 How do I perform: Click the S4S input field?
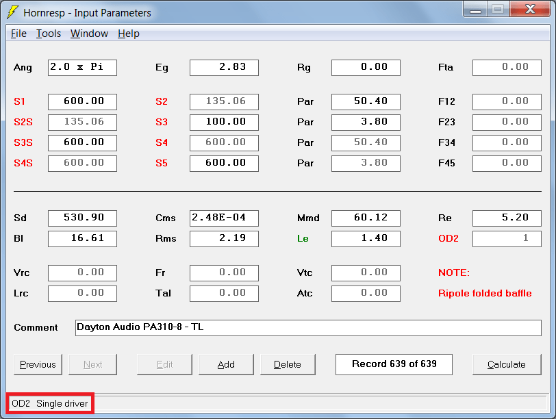(x=82, y=164)
